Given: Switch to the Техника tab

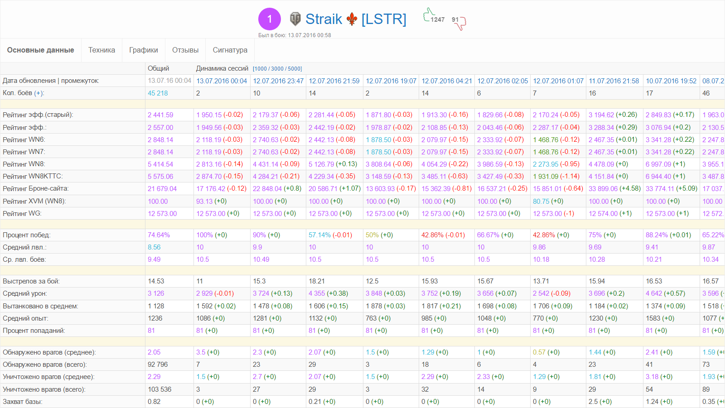Looking at the screenshot, I should 101,50.
